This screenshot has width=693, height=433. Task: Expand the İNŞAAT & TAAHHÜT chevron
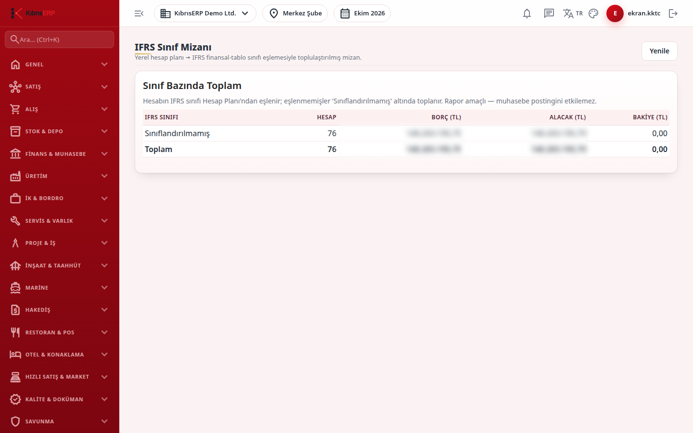point(104,266)
